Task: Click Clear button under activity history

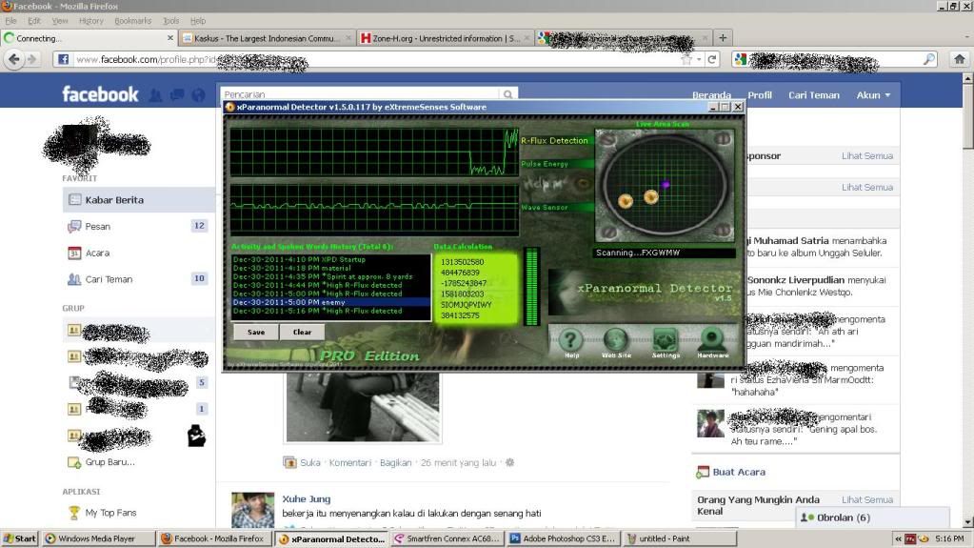Action: [x=302, y=333]
